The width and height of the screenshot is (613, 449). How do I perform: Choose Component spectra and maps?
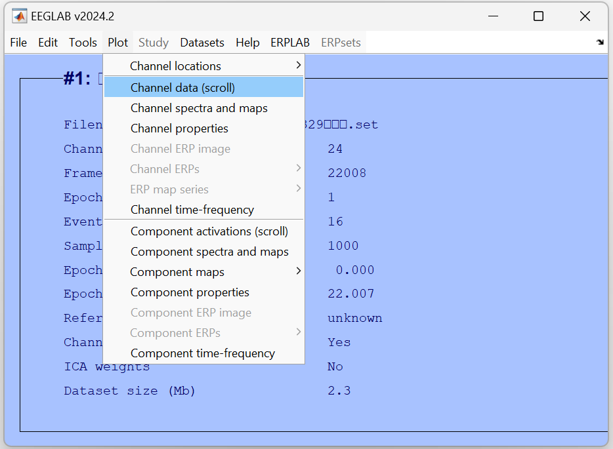tap(203, 252)
